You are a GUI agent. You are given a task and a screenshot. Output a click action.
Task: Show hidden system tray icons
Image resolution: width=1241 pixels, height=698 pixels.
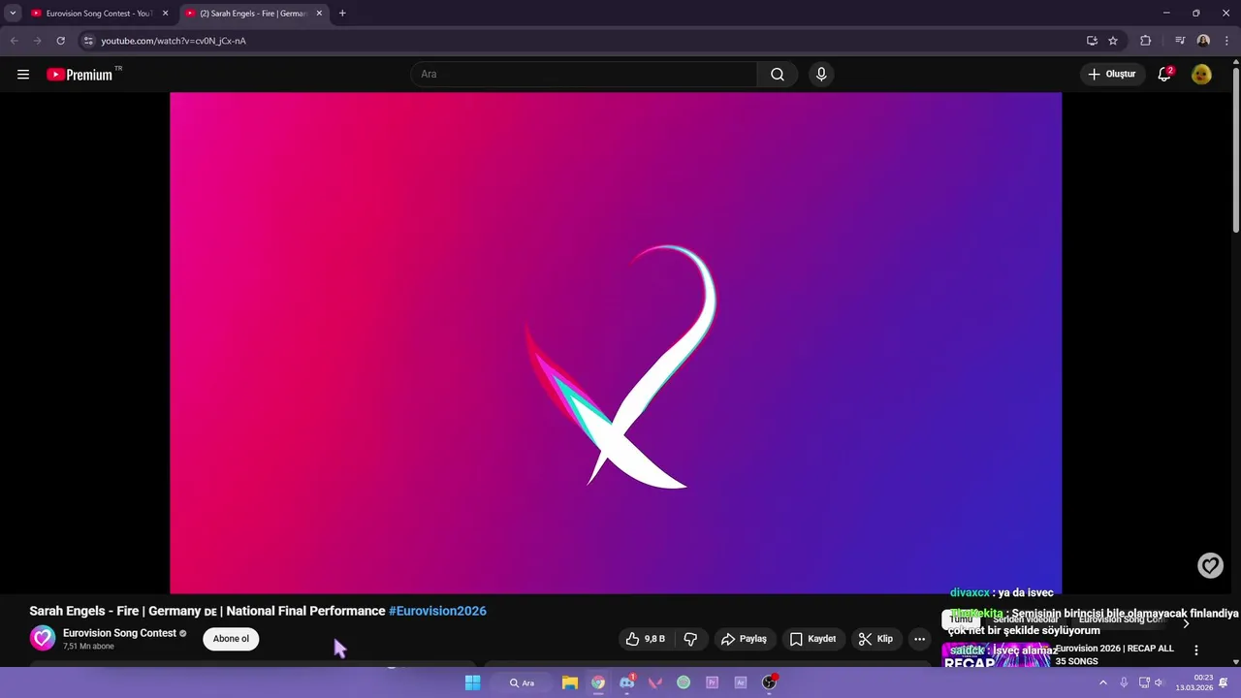pyautogui.click(x=1102, y=682)
